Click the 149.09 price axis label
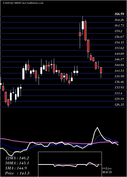 (119, 54)
